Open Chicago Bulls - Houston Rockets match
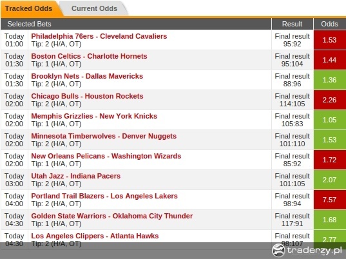The width and height of the screenshot is (346, 259). pos(87,96)
